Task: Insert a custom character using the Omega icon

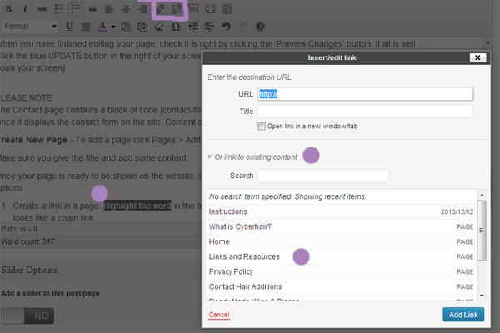Action: point(176,27)
